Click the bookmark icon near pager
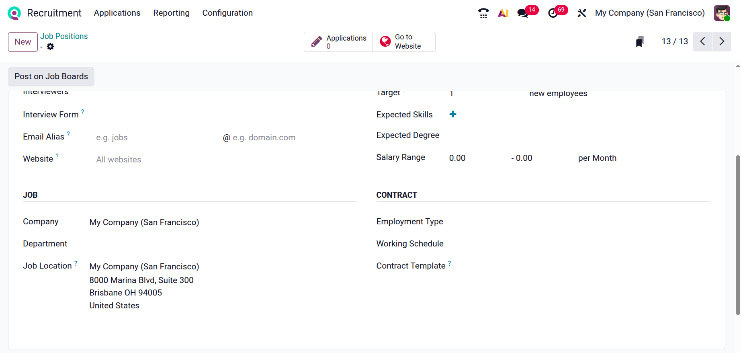The width and height of the screenshot is (741, 353). pos(640,42)
